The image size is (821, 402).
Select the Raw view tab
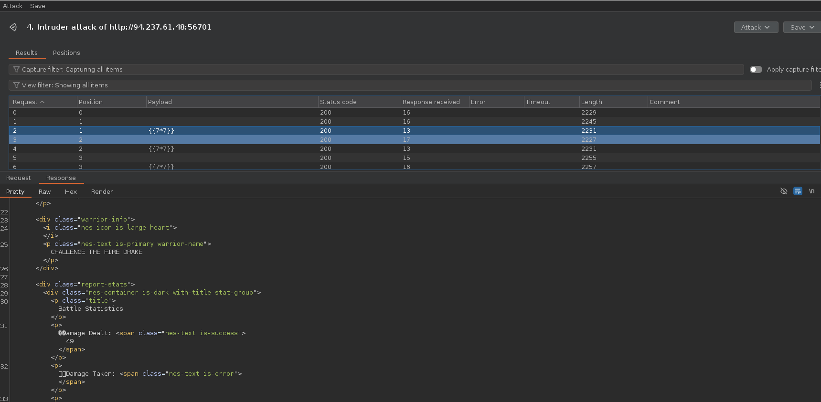[x=45, y=191]
